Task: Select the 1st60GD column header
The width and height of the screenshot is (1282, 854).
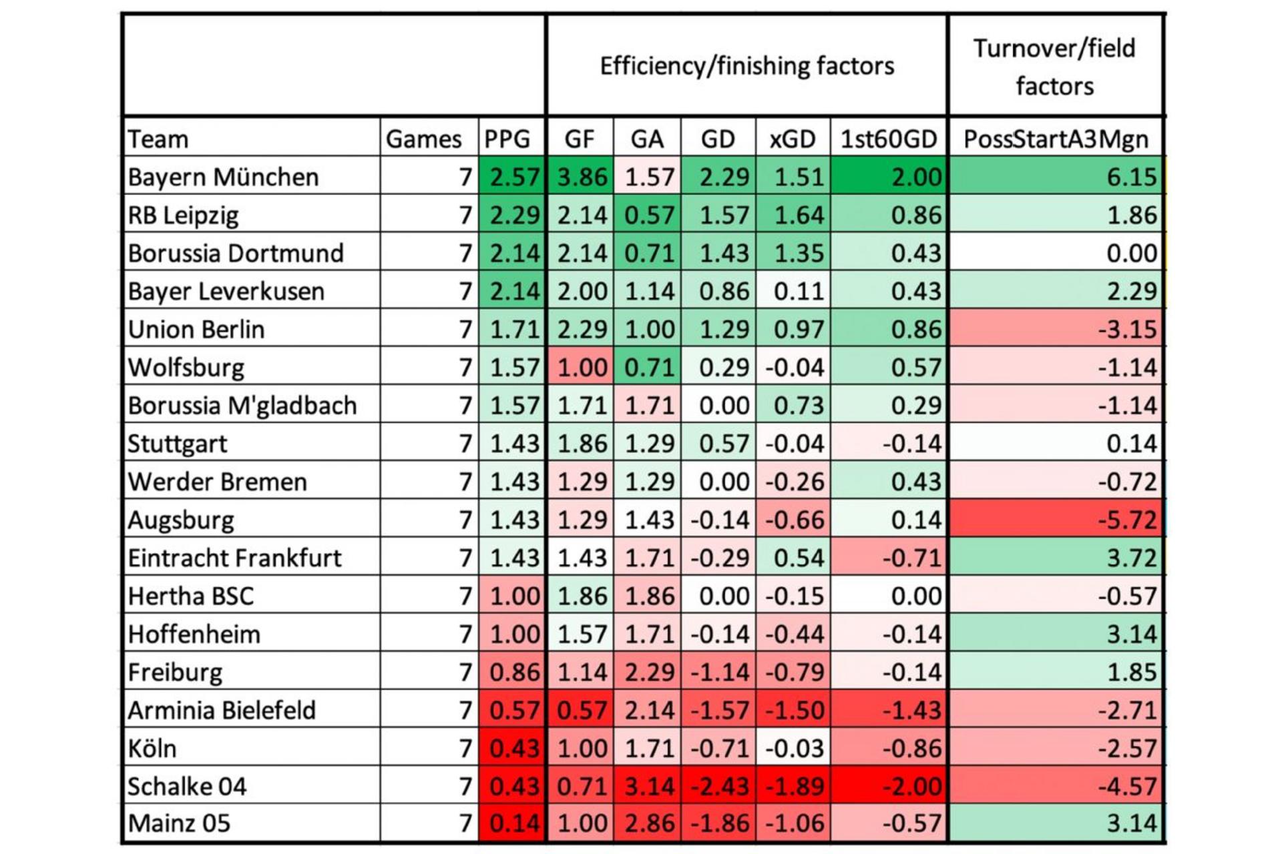Action: [889, 139]
